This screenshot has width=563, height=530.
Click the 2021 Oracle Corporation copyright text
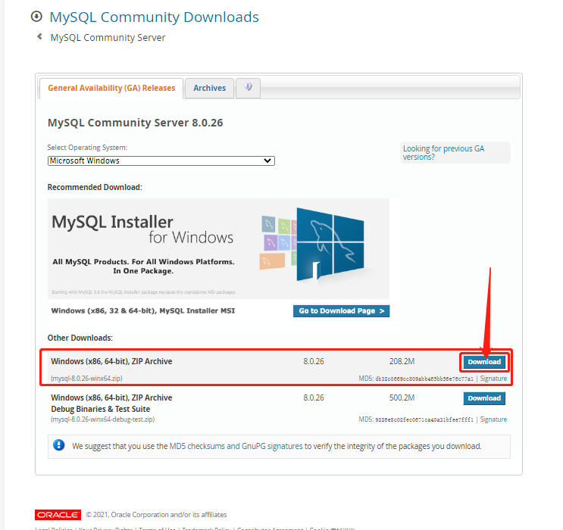[x=156, y=515]
